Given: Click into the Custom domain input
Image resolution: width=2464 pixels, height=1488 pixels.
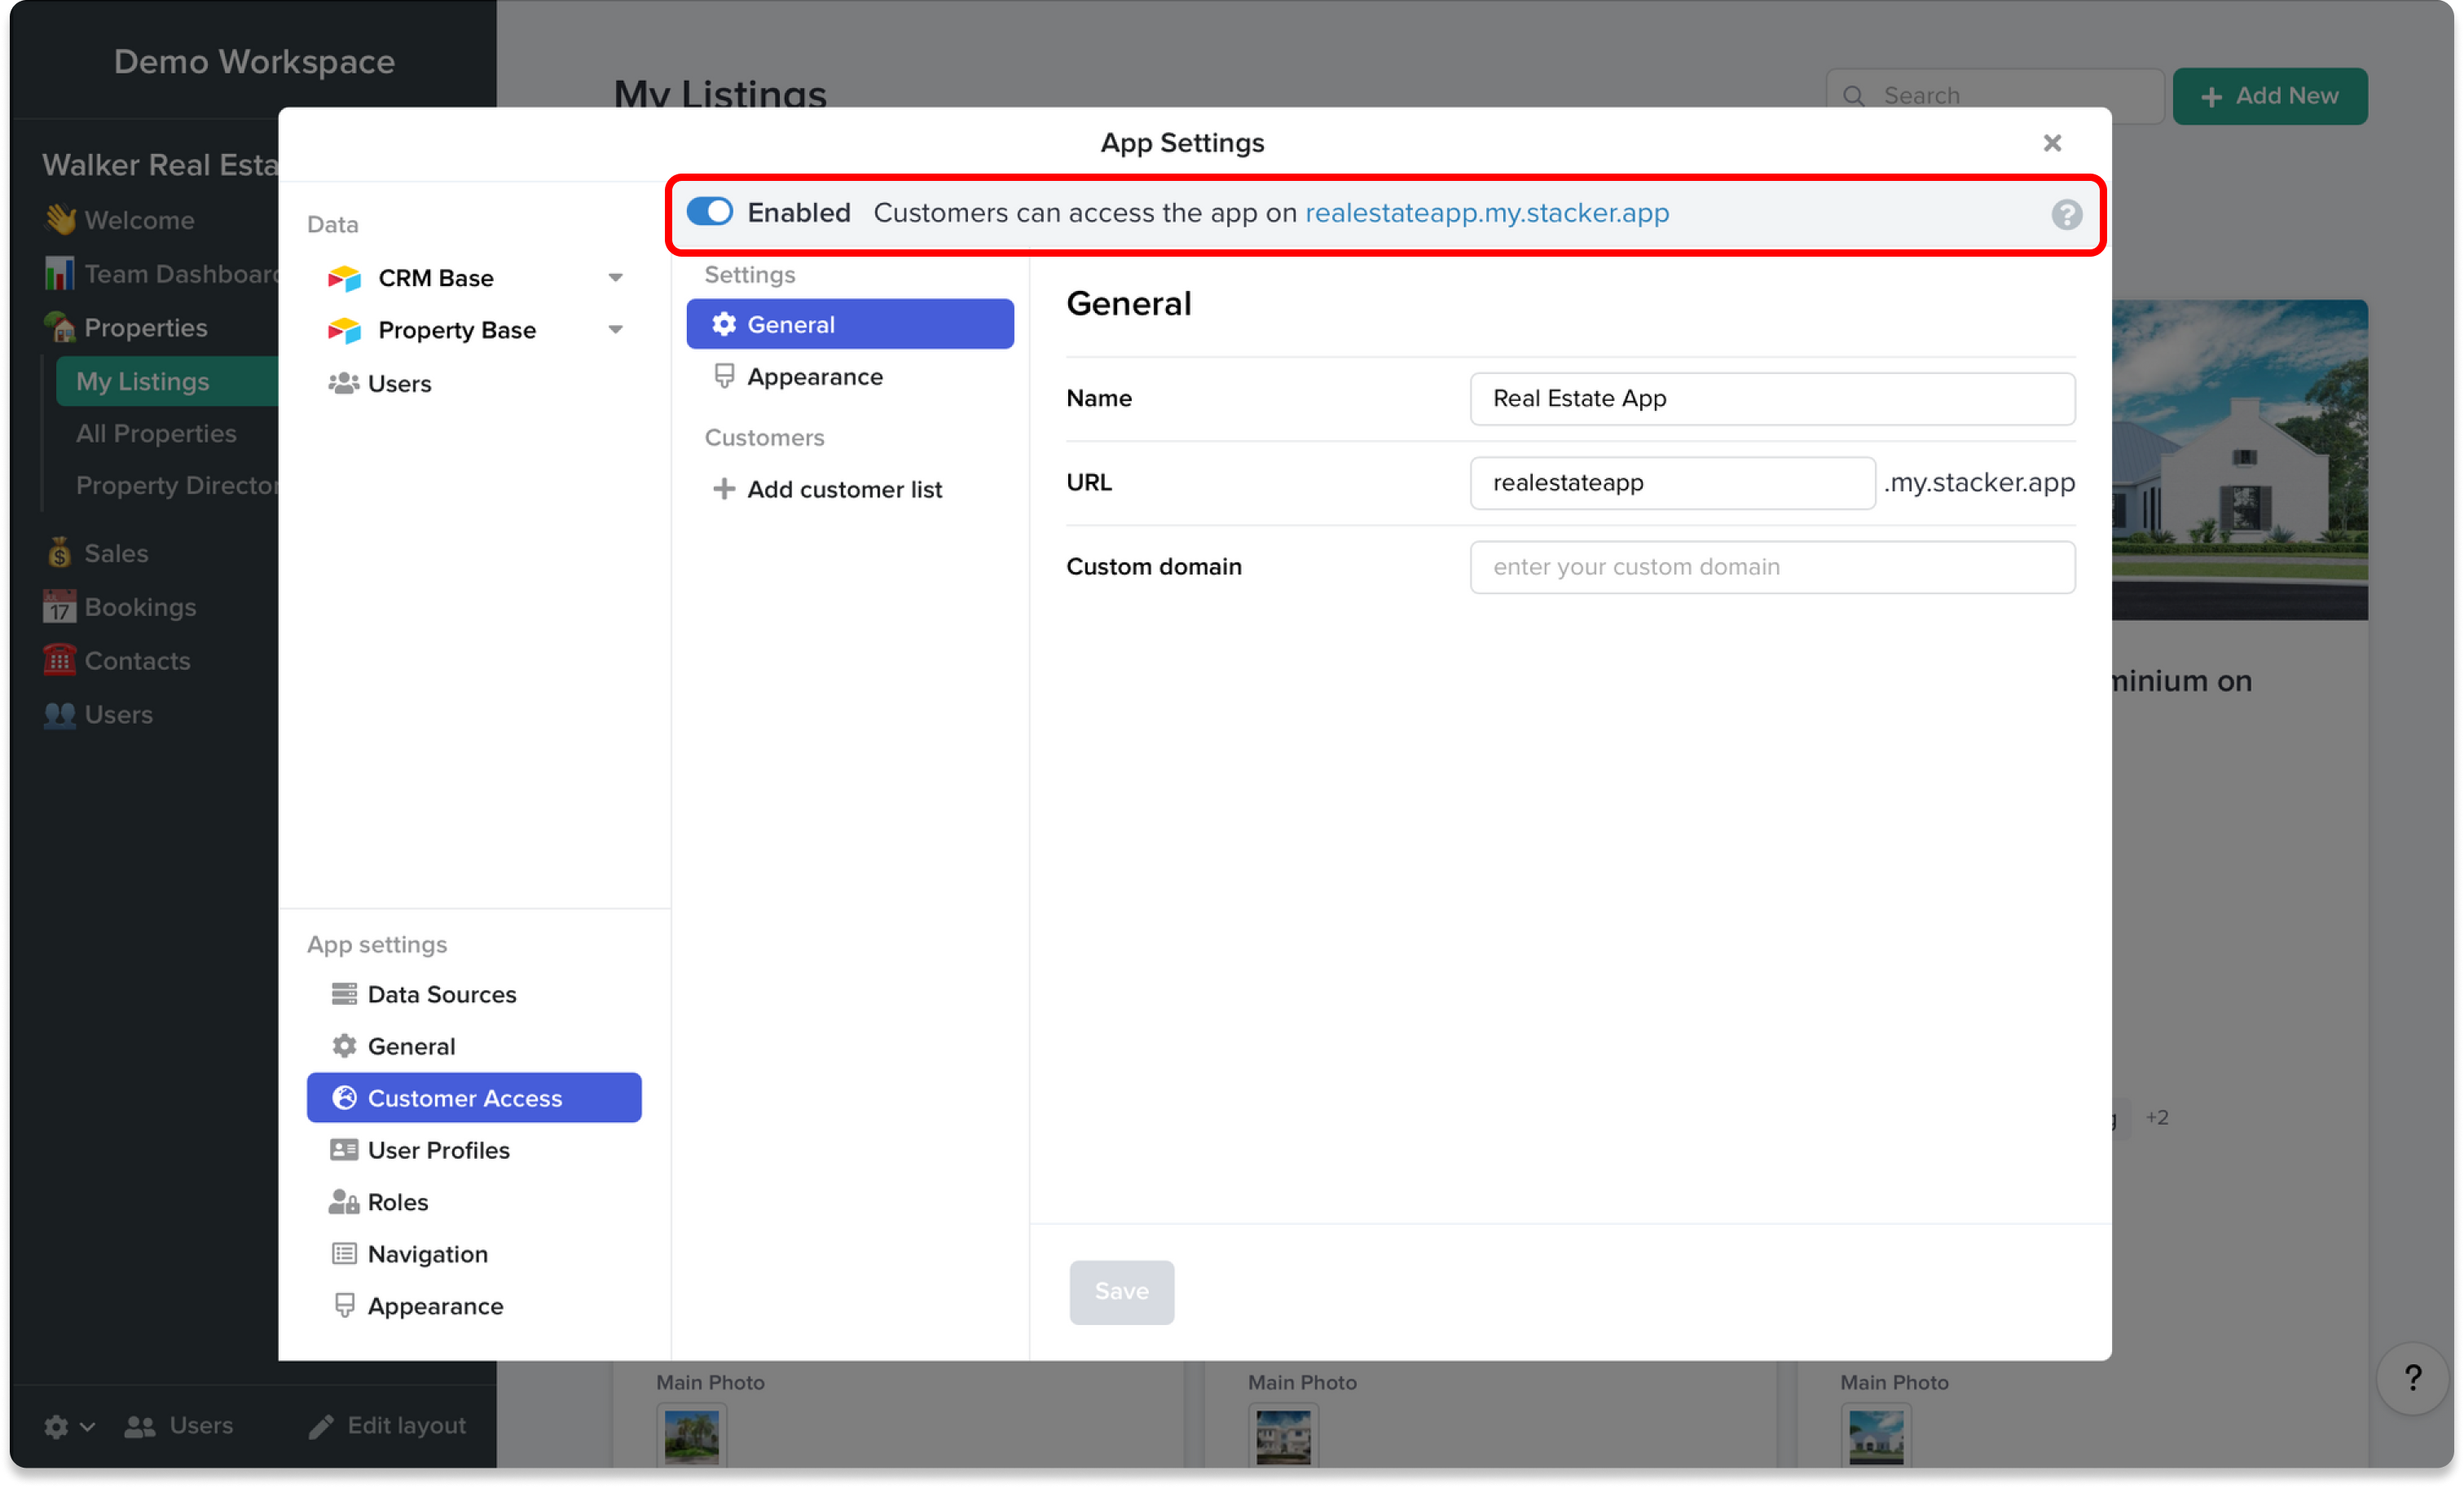Looking at the screenshot, I should point(1772,567).
